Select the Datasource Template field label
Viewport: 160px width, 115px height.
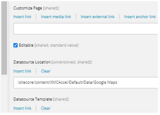[33, 99]
